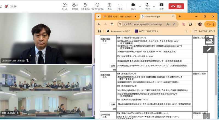This screenshot has height=120, width=219.
Task: Toggle the microphone mute
Action: pos(148,6)
